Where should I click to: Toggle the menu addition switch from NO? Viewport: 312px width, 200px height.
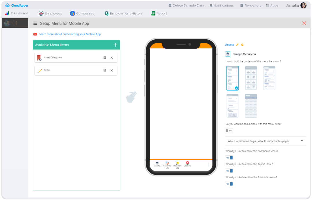[229, 131]
